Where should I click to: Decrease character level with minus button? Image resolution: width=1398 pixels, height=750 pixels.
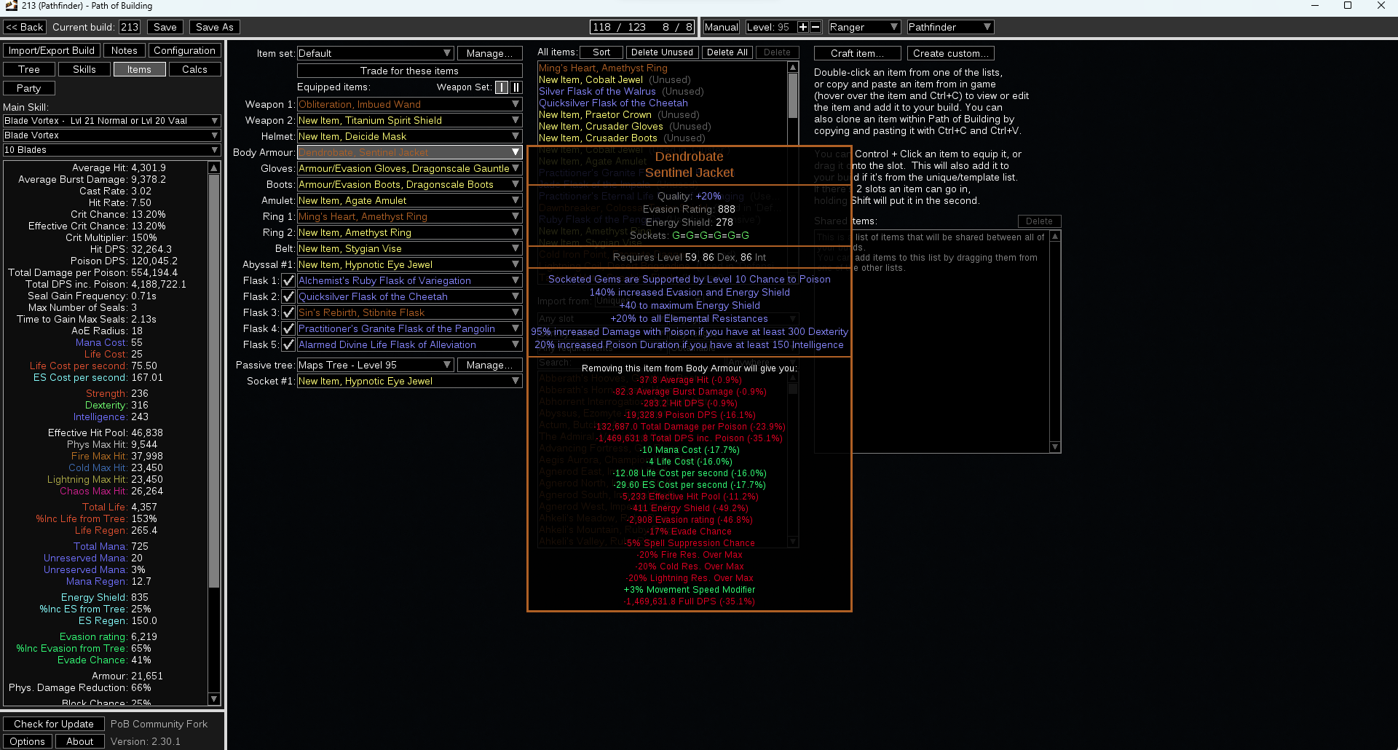pyautogui.click(x=815, y=27)
